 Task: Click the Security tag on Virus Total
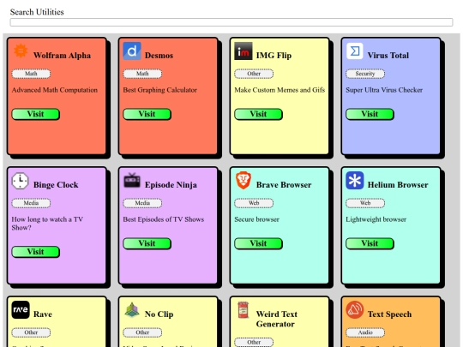365,74
